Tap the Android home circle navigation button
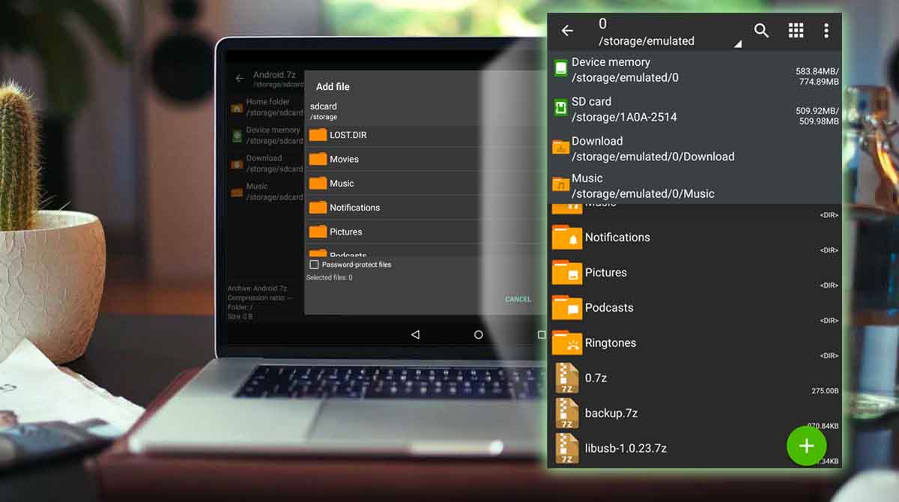The width and height of the screenshot is (899, 502). [479, 335]
